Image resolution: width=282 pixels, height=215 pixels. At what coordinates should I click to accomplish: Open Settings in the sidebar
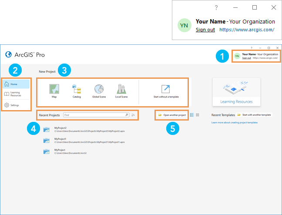click(16, 105)
